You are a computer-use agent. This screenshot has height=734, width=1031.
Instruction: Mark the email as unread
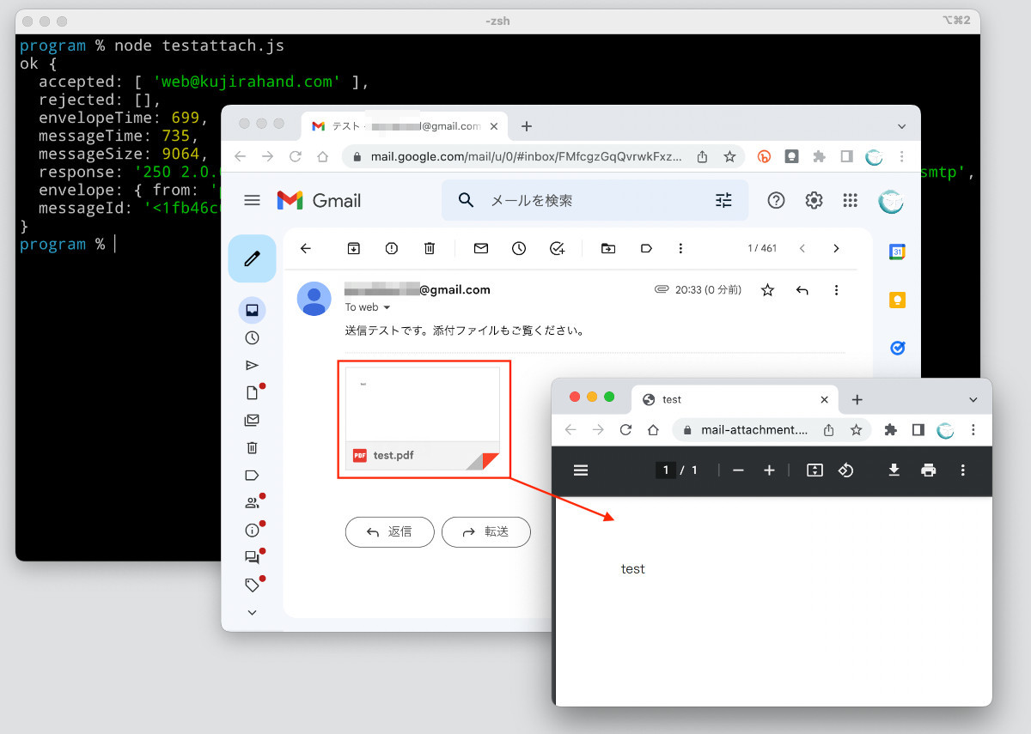[x=481, y=248]
